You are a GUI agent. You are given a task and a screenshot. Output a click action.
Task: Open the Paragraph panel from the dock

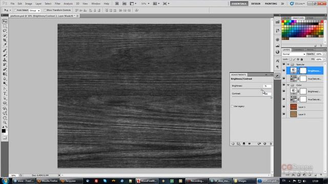277,67
